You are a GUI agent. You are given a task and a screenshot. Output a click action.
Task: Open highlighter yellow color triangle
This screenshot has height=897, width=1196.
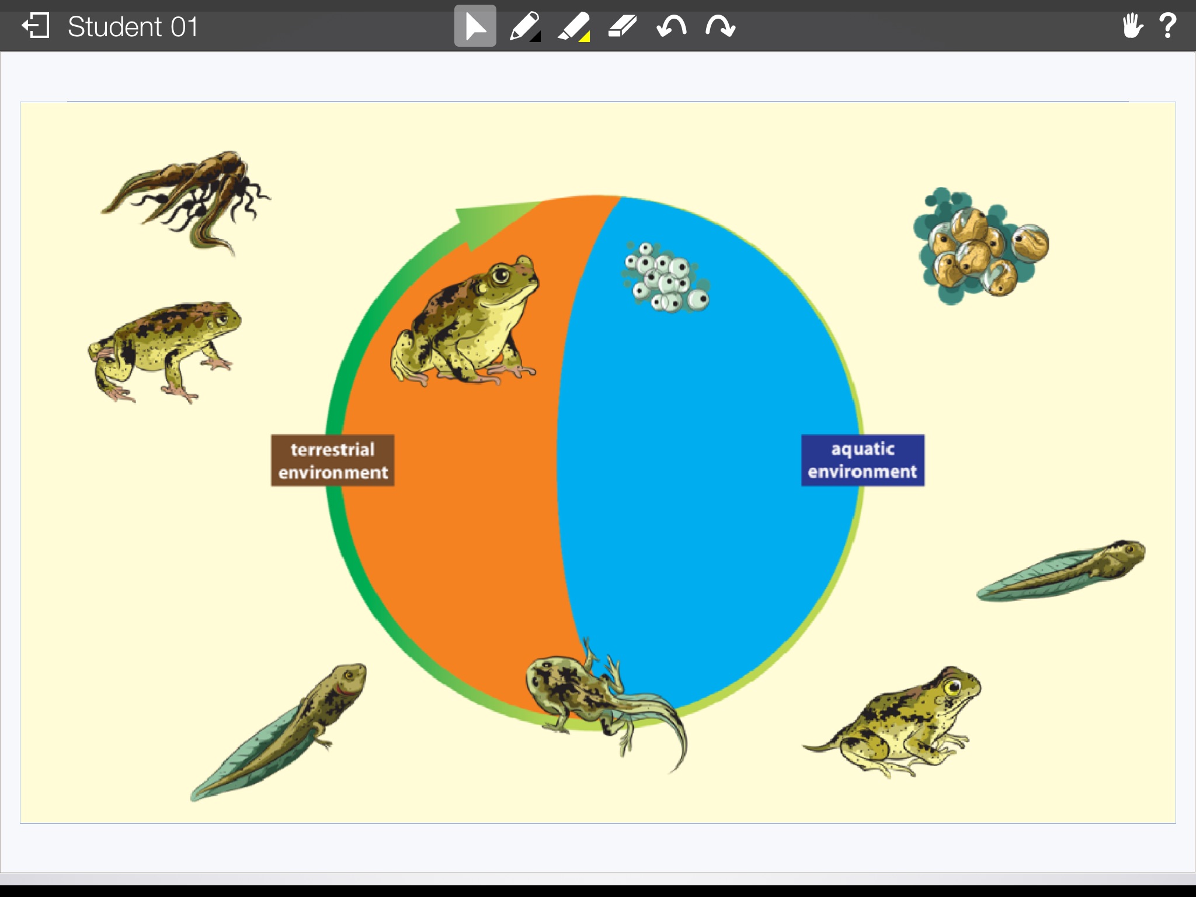(585, 37)
